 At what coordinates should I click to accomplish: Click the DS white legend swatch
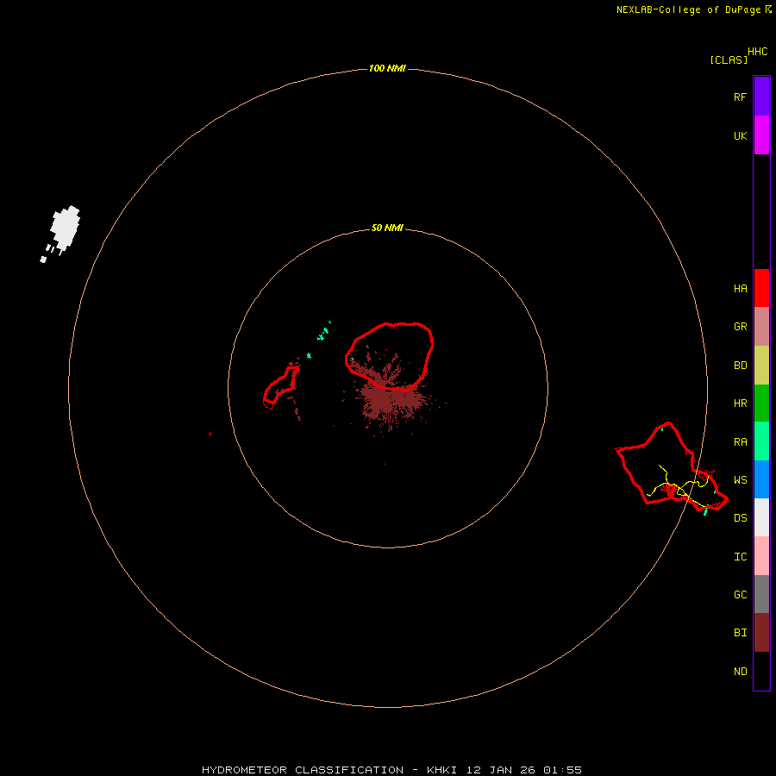click(761, 517)
